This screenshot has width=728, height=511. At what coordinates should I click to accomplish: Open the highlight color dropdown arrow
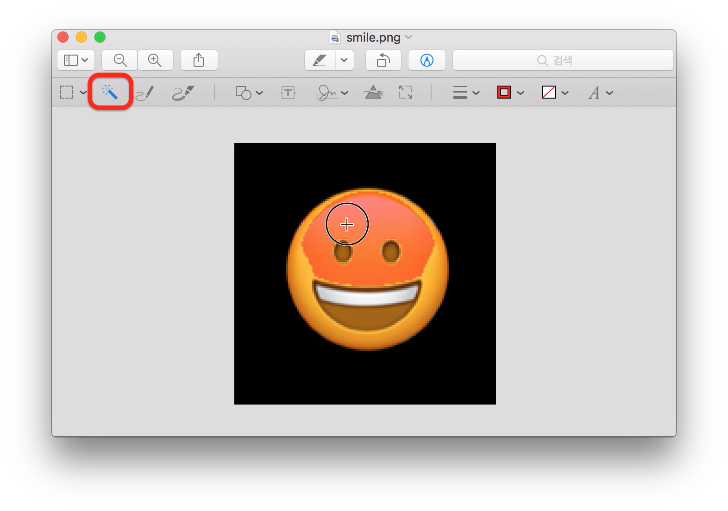pos(345,60)
